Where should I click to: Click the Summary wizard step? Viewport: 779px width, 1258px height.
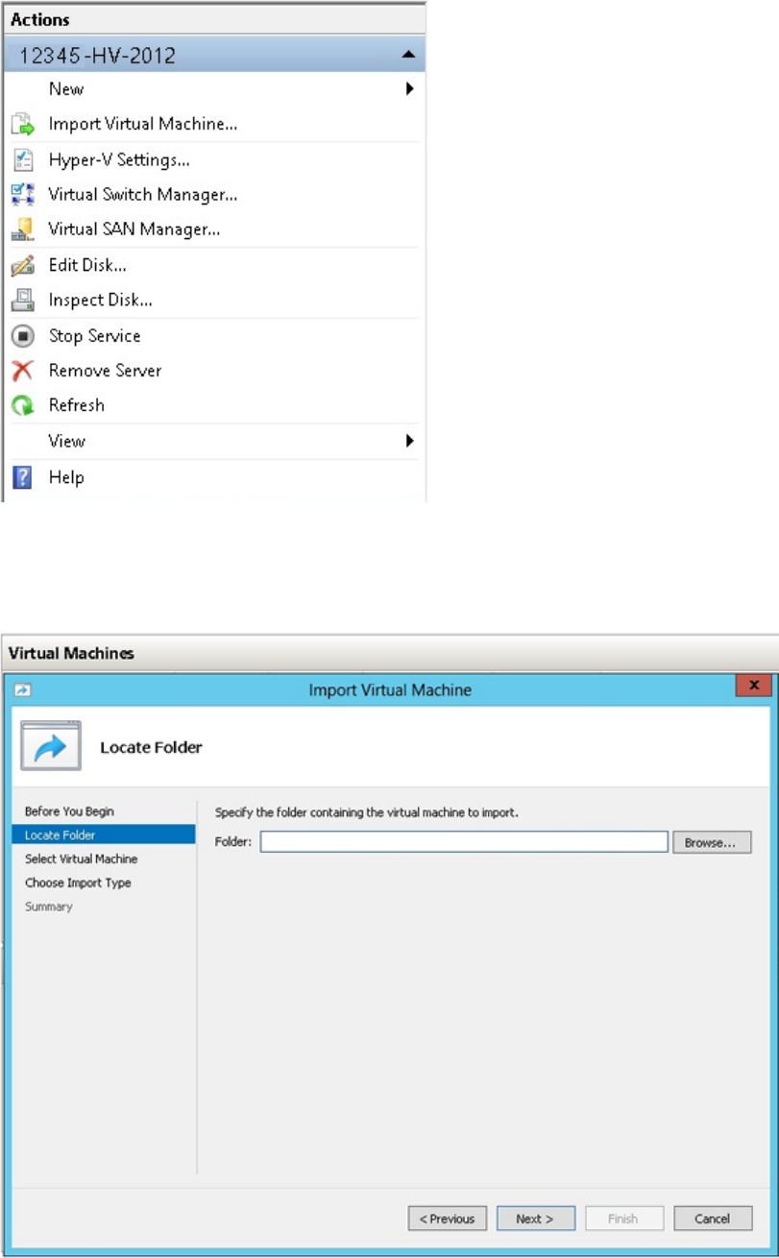pyautogui.click(x=48, y=907)
